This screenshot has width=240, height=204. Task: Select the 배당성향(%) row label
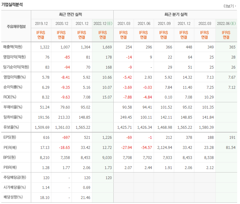pos(13,197)
